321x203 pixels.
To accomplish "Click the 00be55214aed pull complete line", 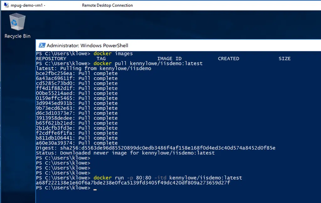I will [77, 93].
